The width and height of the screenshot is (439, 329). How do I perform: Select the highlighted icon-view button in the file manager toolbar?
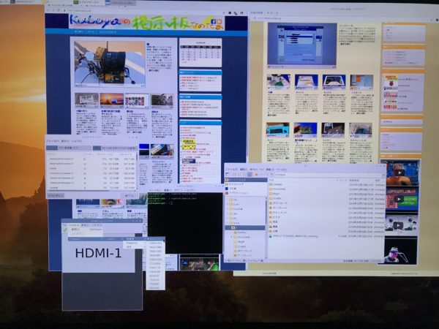249,174
